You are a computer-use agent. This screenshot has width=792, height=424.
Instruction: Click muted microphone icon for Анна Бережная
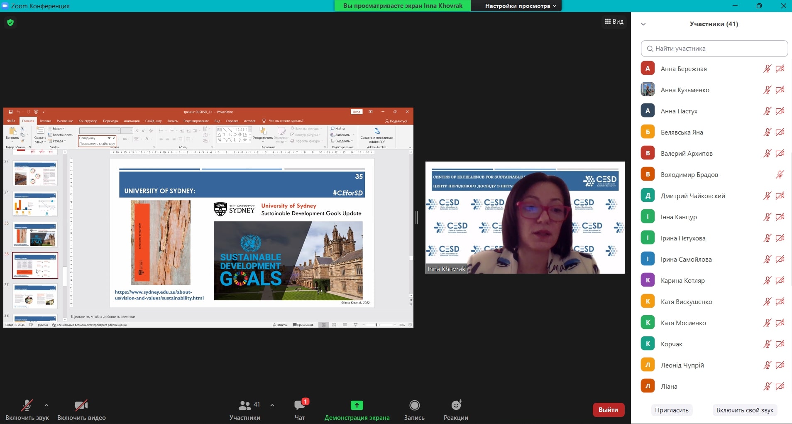point(767,69)
